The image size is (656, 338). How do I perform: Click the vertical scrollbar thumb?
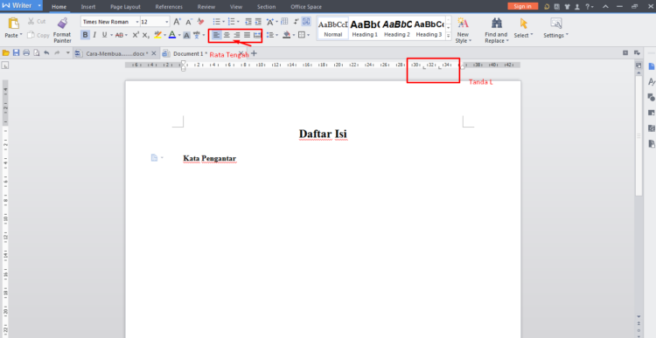coord(639,135)
